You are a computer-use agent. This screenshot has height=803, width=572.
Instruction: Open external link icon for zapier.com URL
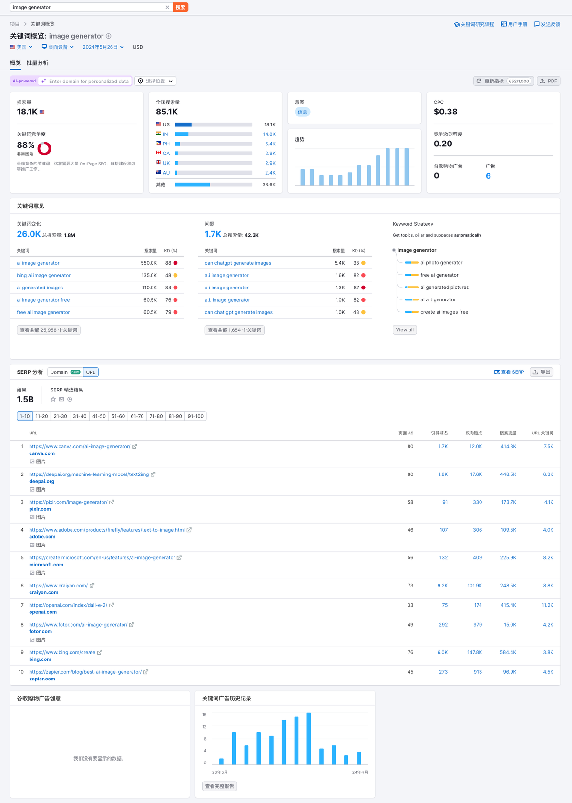146,672
